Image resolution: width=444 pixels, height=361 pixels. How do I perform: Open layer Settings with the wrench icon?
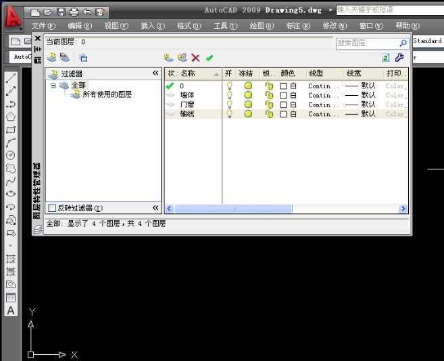[399, 57]
